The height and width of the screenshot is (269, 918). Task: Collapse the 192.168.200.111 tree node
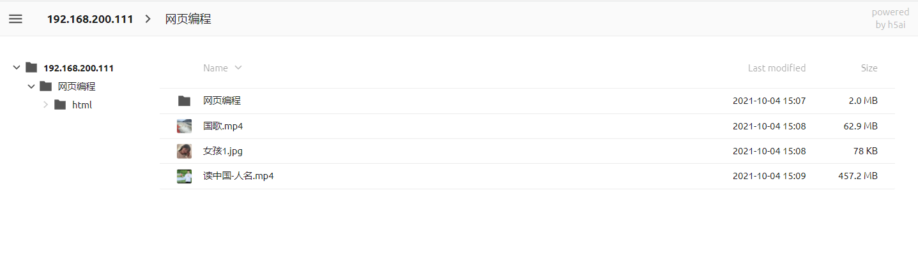[x=17, y=68]
